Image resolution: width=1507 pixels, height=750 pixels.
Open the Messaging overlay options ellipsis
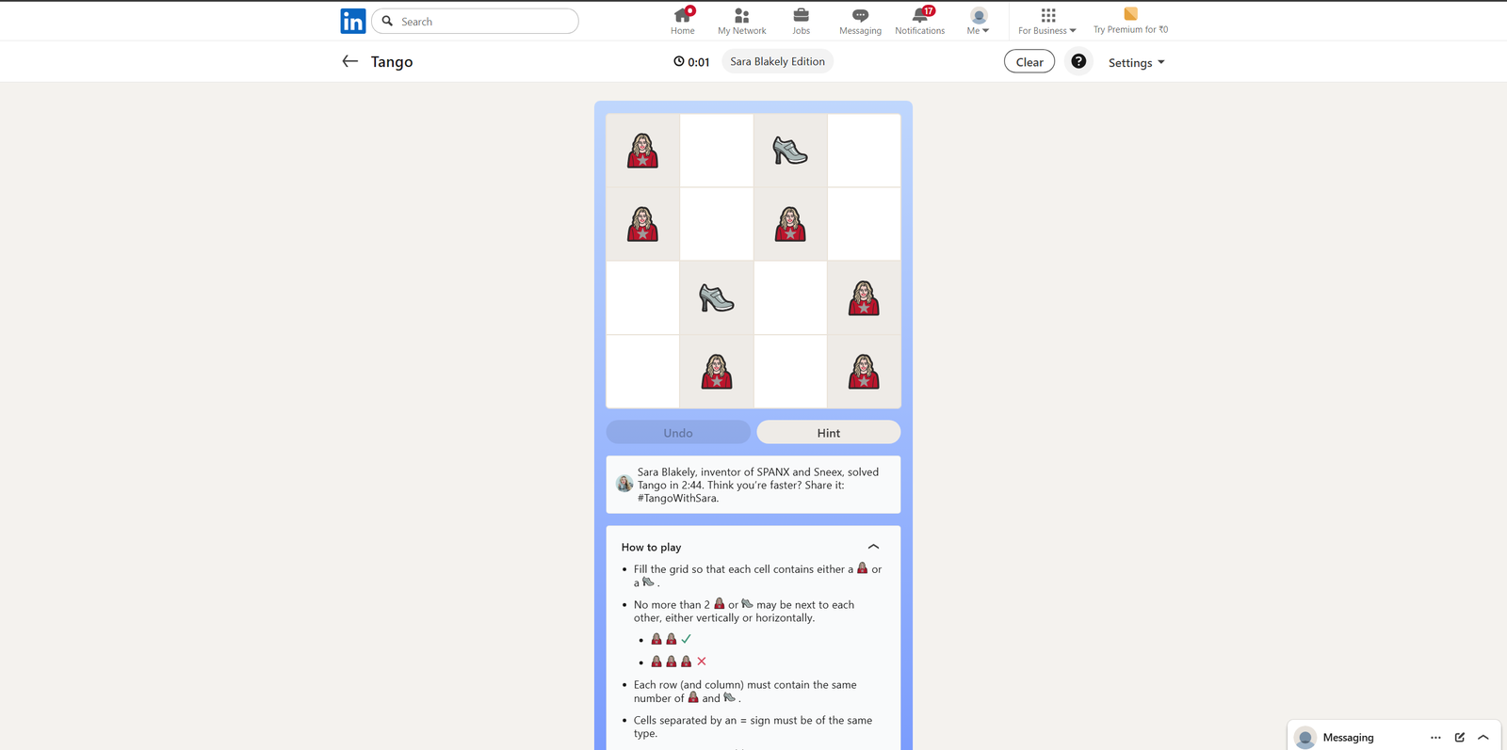1435,738
